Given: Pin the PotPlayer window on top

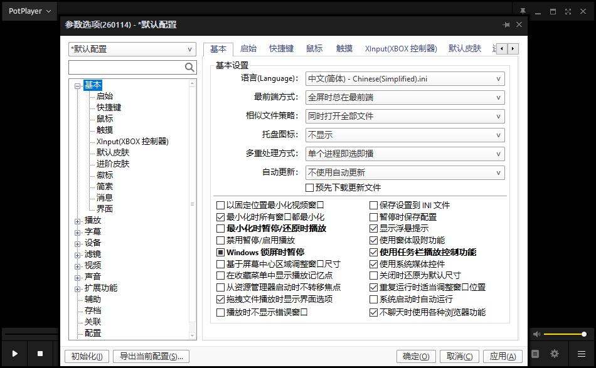Looking at the screenshot, I should (x=522, y=11).
